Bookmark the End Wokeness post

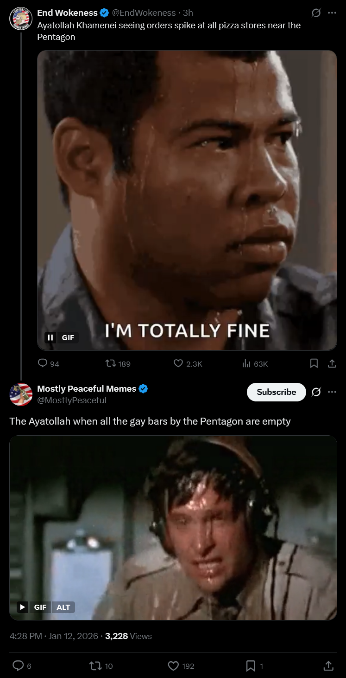314,363
